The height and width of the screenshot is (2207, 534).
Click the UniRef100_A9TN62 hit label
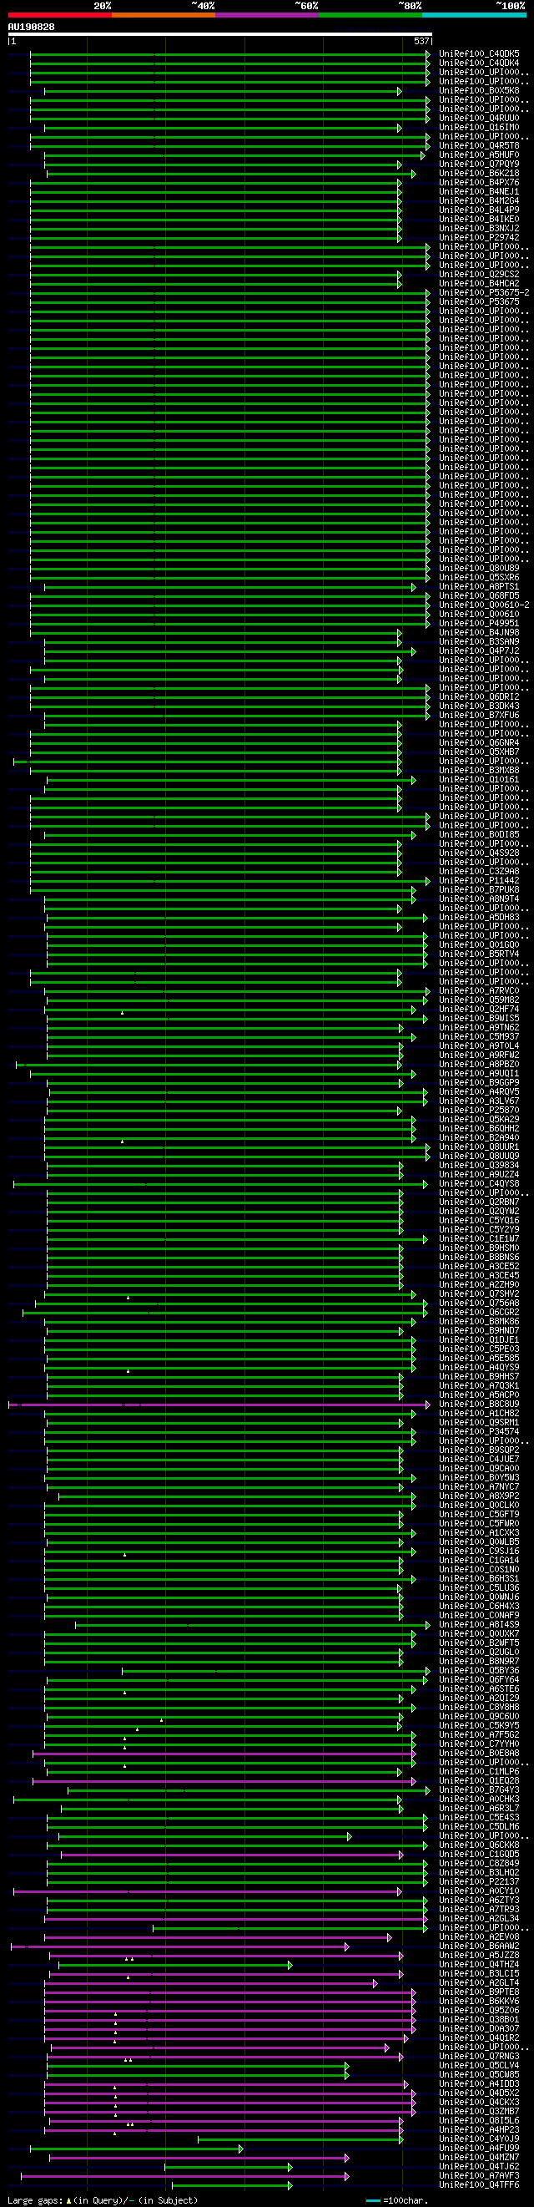[x=479, y=1028]
